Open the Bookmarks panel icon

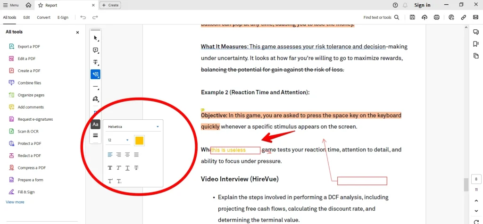pyautogui.click(x=476, y=44)
